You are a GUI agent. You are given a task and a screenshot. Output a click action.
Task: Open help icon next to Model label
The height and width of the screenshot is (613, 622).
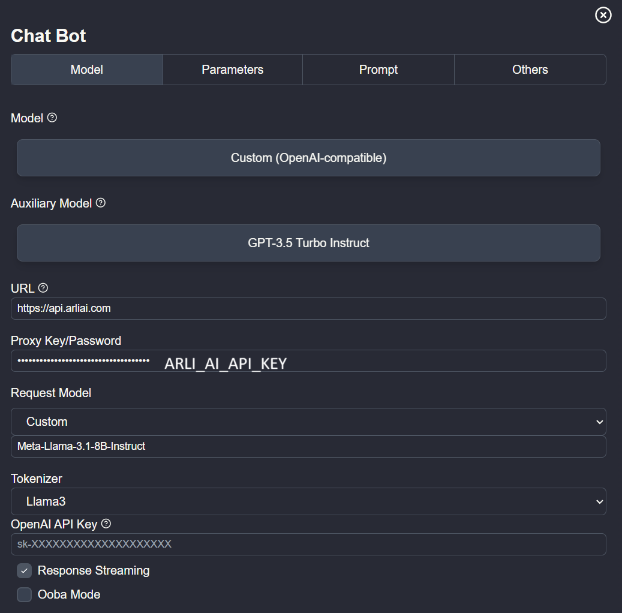pos(52,118)
